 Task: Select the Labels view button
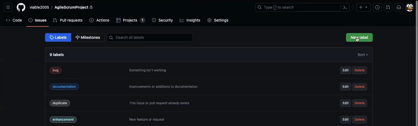pyautogui.click(x=58, y=37)
